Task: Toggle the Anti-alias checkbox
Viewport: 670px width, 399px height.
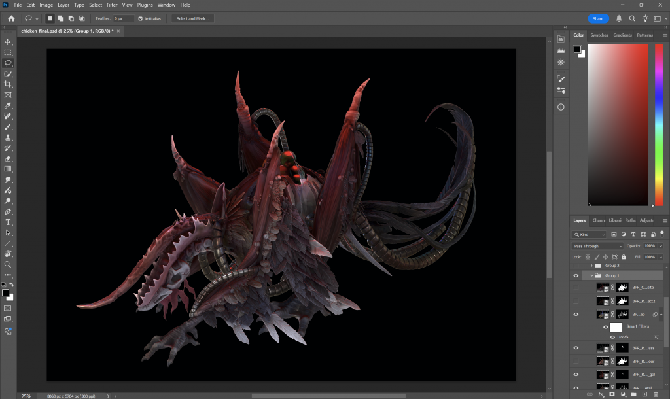Action: tap(140, 19)
